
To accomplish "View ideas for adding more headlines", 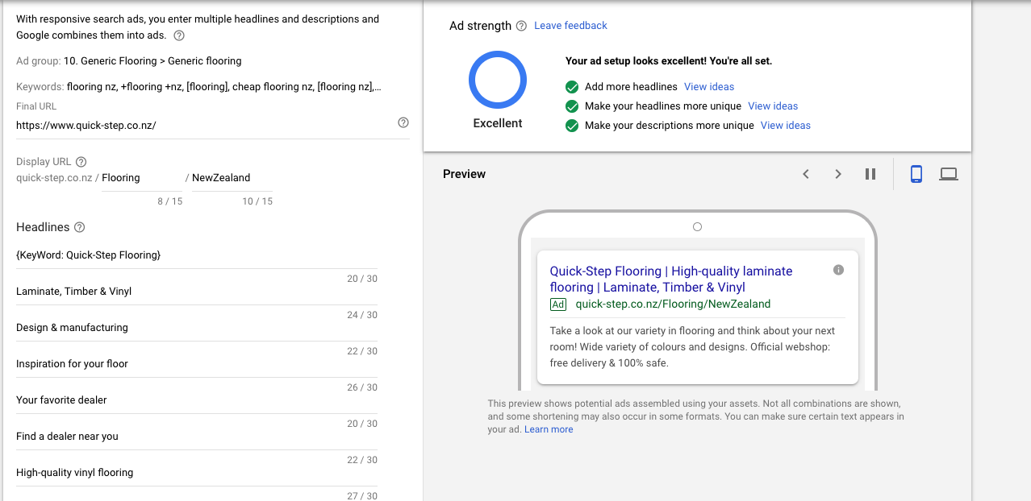I will [x=709, y=87].
